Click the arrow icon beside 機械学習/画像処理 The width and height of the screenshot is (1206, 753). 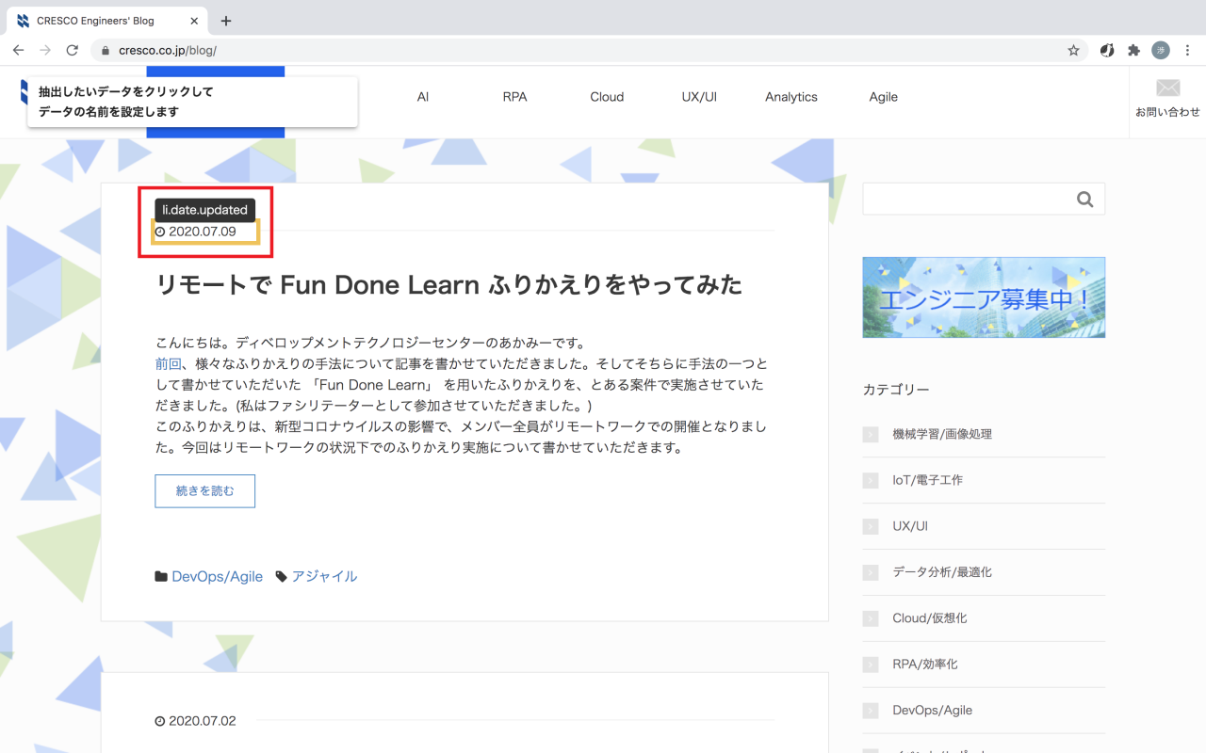pyautogui.click(x=871, y=435)
